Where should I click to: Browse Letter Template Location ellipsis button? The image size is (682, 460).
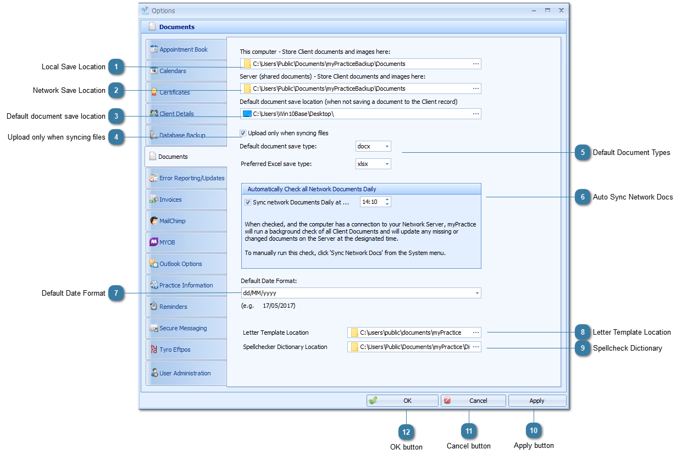click(476, 332)
